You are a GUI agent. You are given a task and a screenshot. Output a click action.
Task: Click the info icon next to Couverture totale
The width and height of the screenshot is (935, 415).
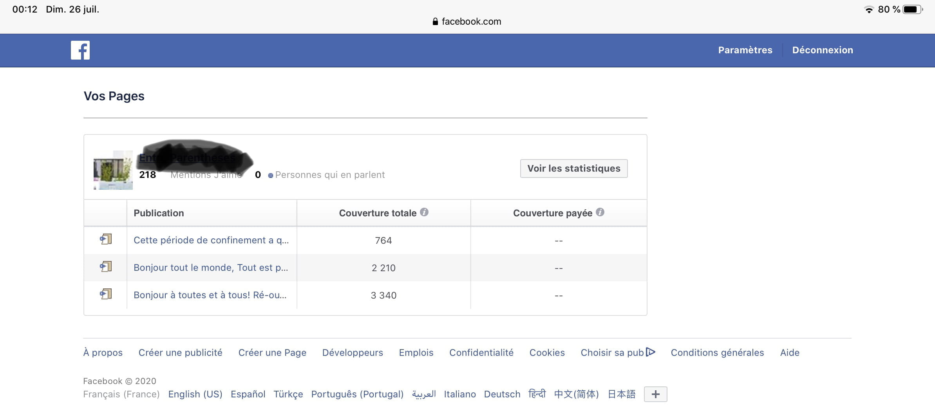click(x=424, y=212)
